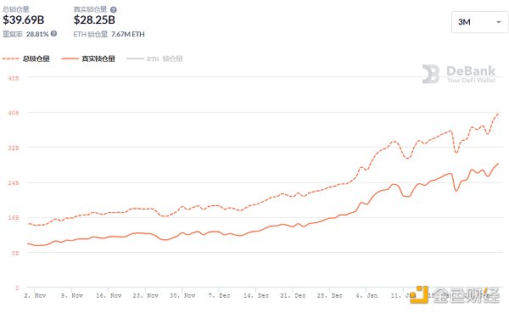This screenshot has width=509, height=313.
Task: Click the 7.67M ETH locked amount text
Action: pos(127,34)
